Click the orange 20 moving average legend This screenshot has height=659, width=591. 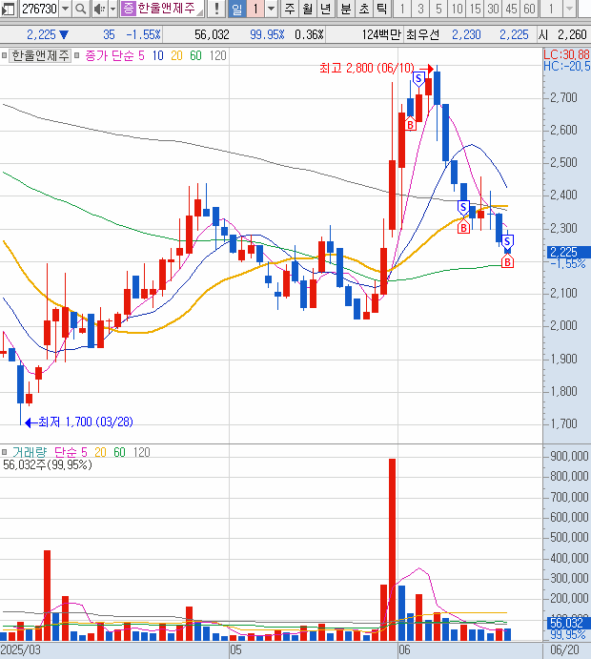[x=177, y=56]
